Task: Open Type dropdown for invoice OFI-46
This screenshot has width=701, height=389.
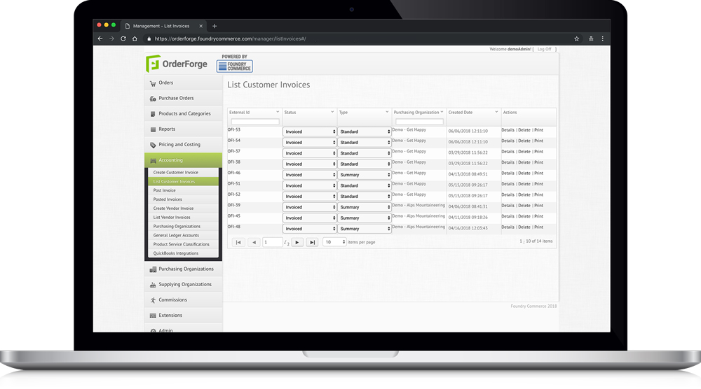Action: 364,175
